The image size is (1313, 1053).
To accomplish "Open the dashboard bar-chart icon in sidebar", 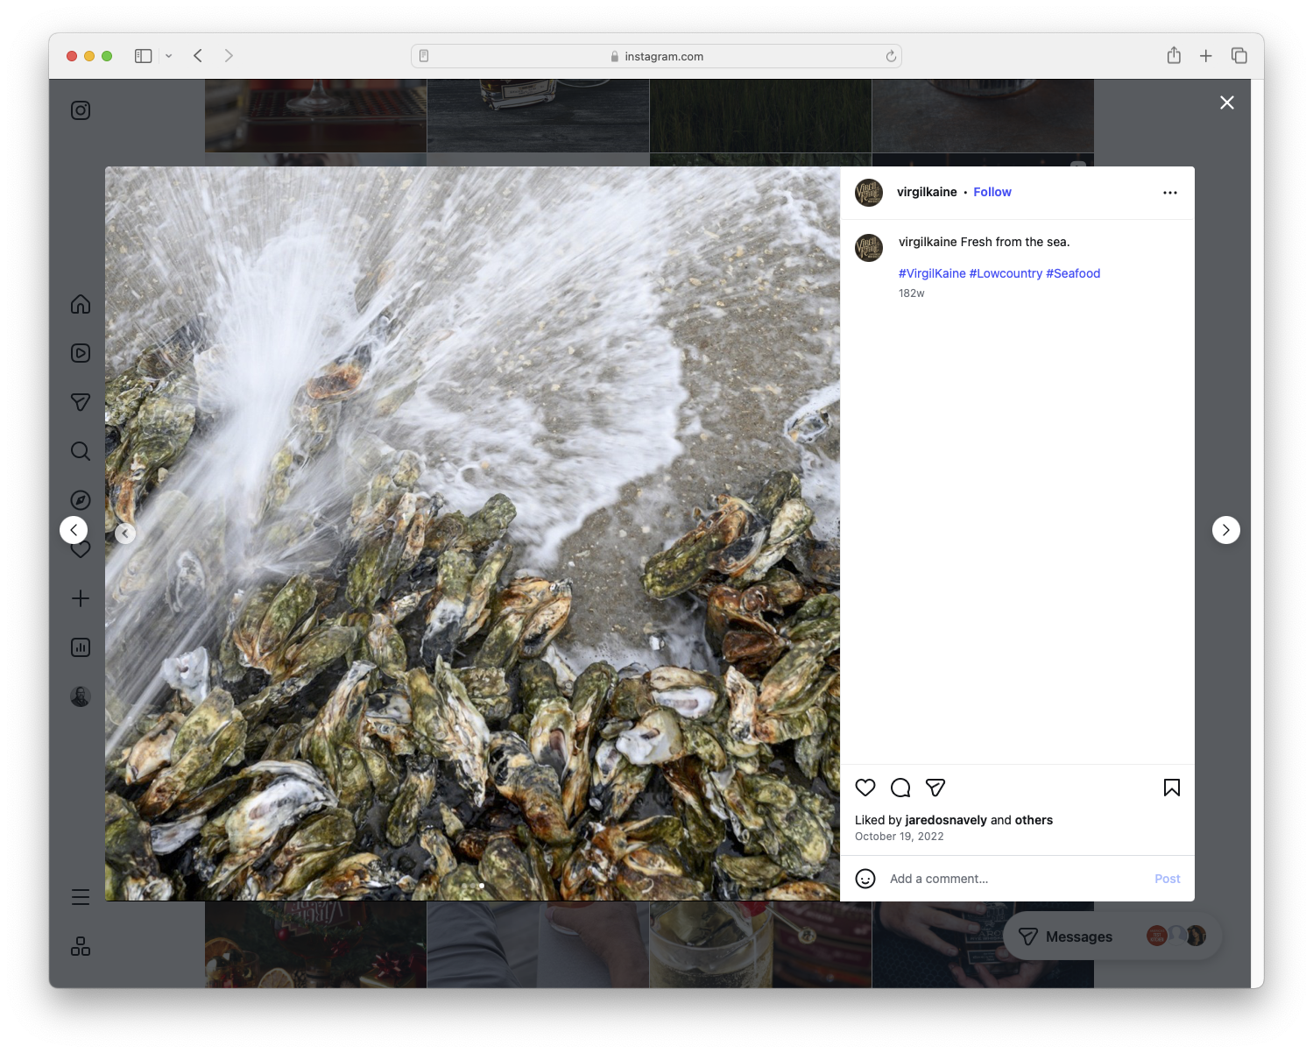I will (81, 647).
